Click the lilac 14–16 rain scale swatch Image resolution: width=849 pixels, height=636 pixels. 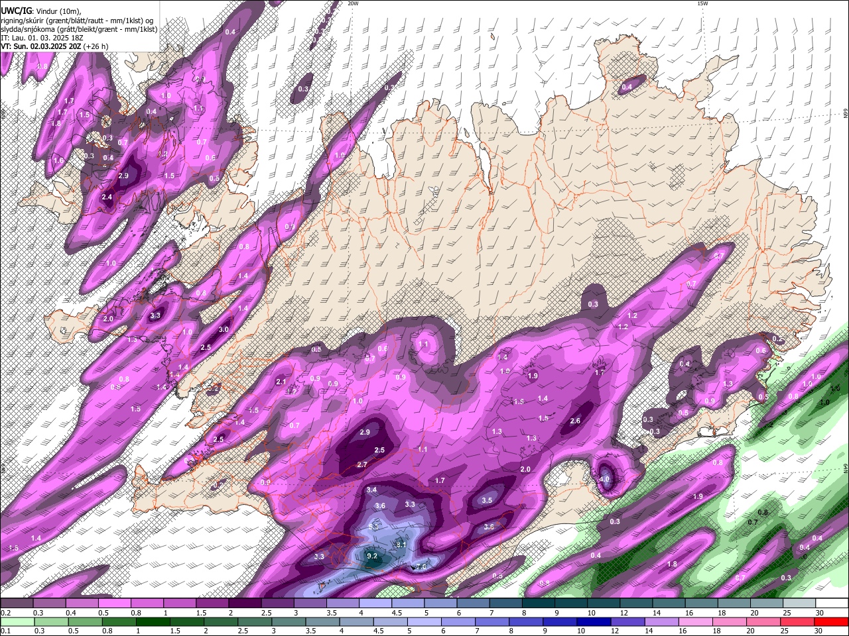click(661, 621)
